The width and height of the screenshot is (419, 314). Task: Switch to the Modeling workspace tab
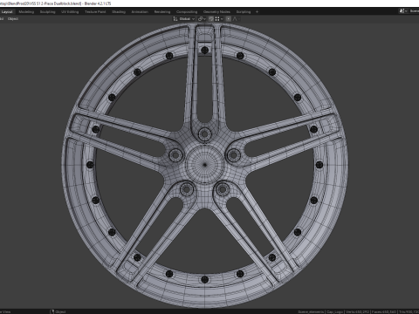(x=26, y=12)
